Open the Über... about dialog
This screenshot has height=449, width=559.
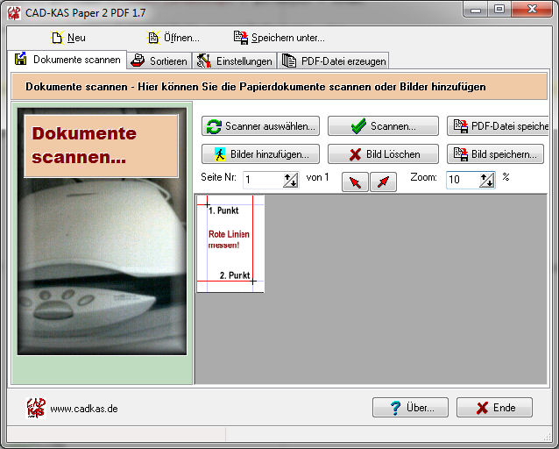coord(410,408)
